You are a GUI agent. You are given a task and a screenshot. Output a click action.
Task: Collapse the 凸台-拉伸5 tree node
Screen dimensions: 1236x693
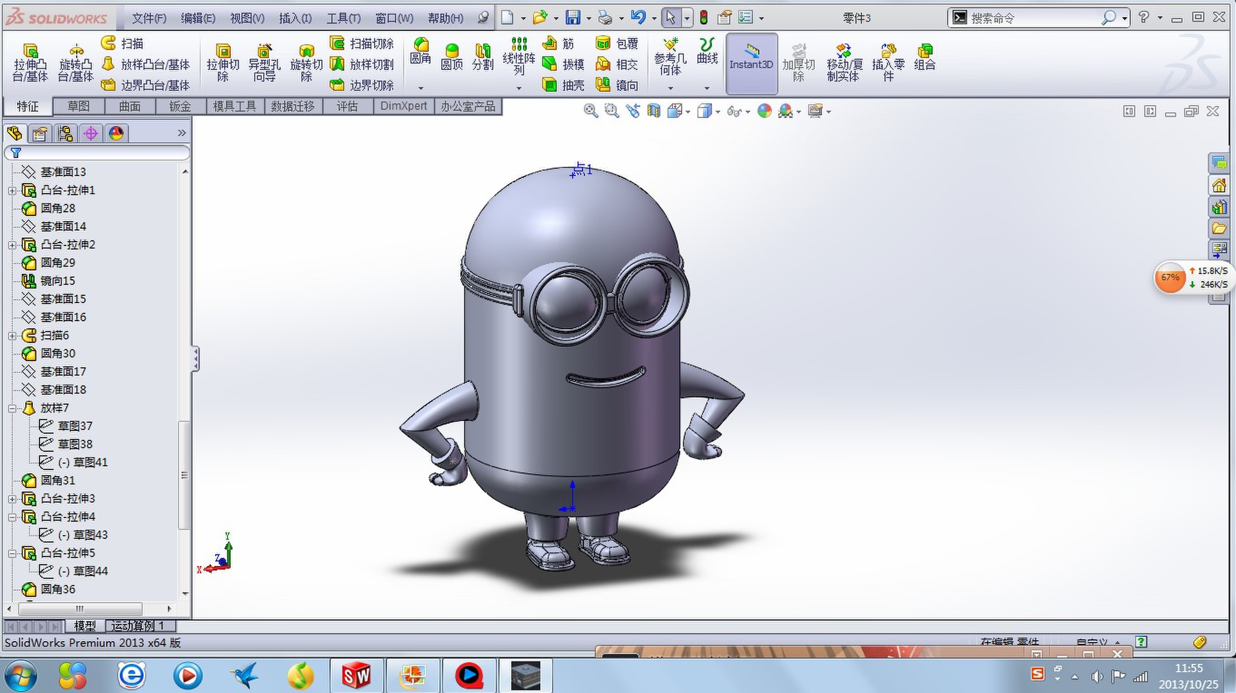tap(12, 554)
